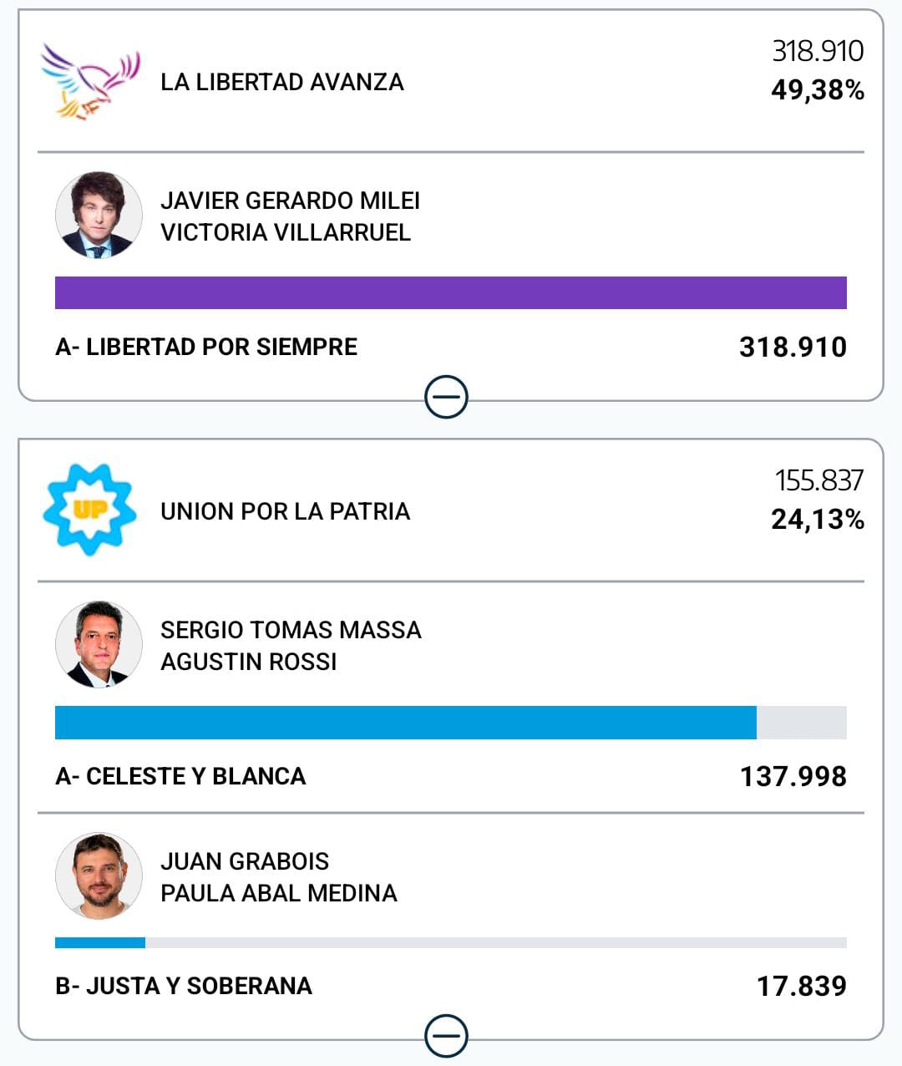Click the 17.839 vote count

pos(801,986)
